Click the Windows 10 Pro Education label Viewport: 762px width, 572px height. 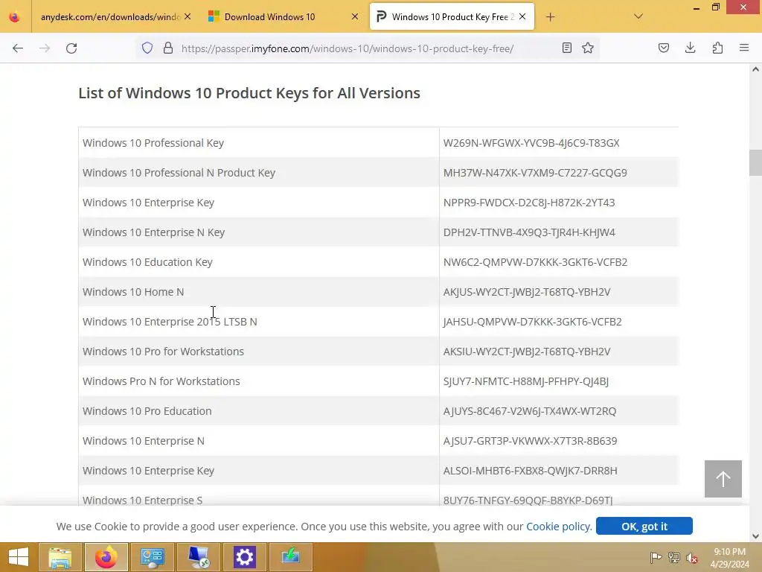coord(147,411)
